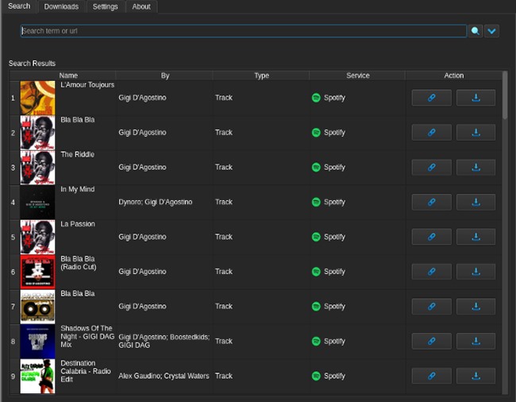This screenshot has width=516, height=402.
Task: Select Bla Bla Bla (Radio Cut) cover thumbnail
Action: click(x=37, y=272)
